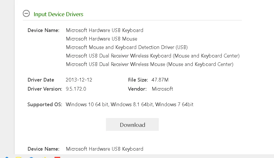Click the vendor value Microsoft
Screen dimensions: 274x158
(x=162, y=89)
